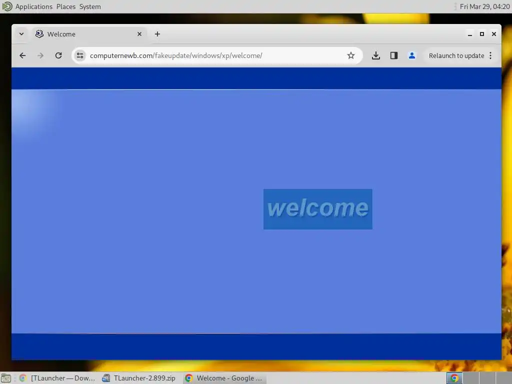Click the show desktop icon in taskbar

pyautogui.click(x=6, y=378)
